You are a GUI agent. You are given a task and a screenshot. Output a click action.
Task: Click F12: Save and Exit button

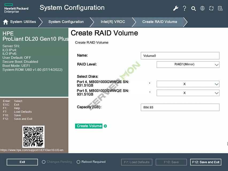(x=206, y=162)
